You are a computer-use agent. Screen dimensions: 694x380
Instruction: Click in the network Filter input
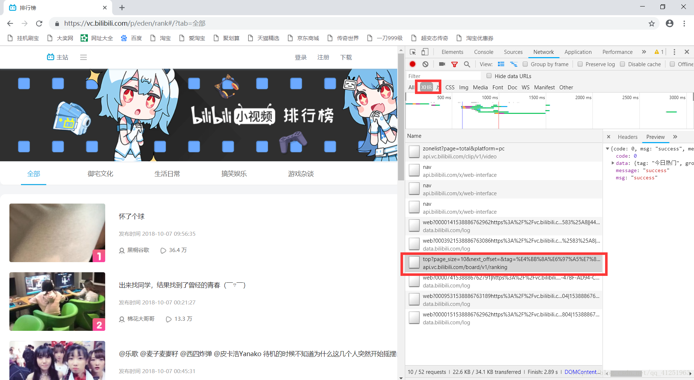[x=444, y=76]
